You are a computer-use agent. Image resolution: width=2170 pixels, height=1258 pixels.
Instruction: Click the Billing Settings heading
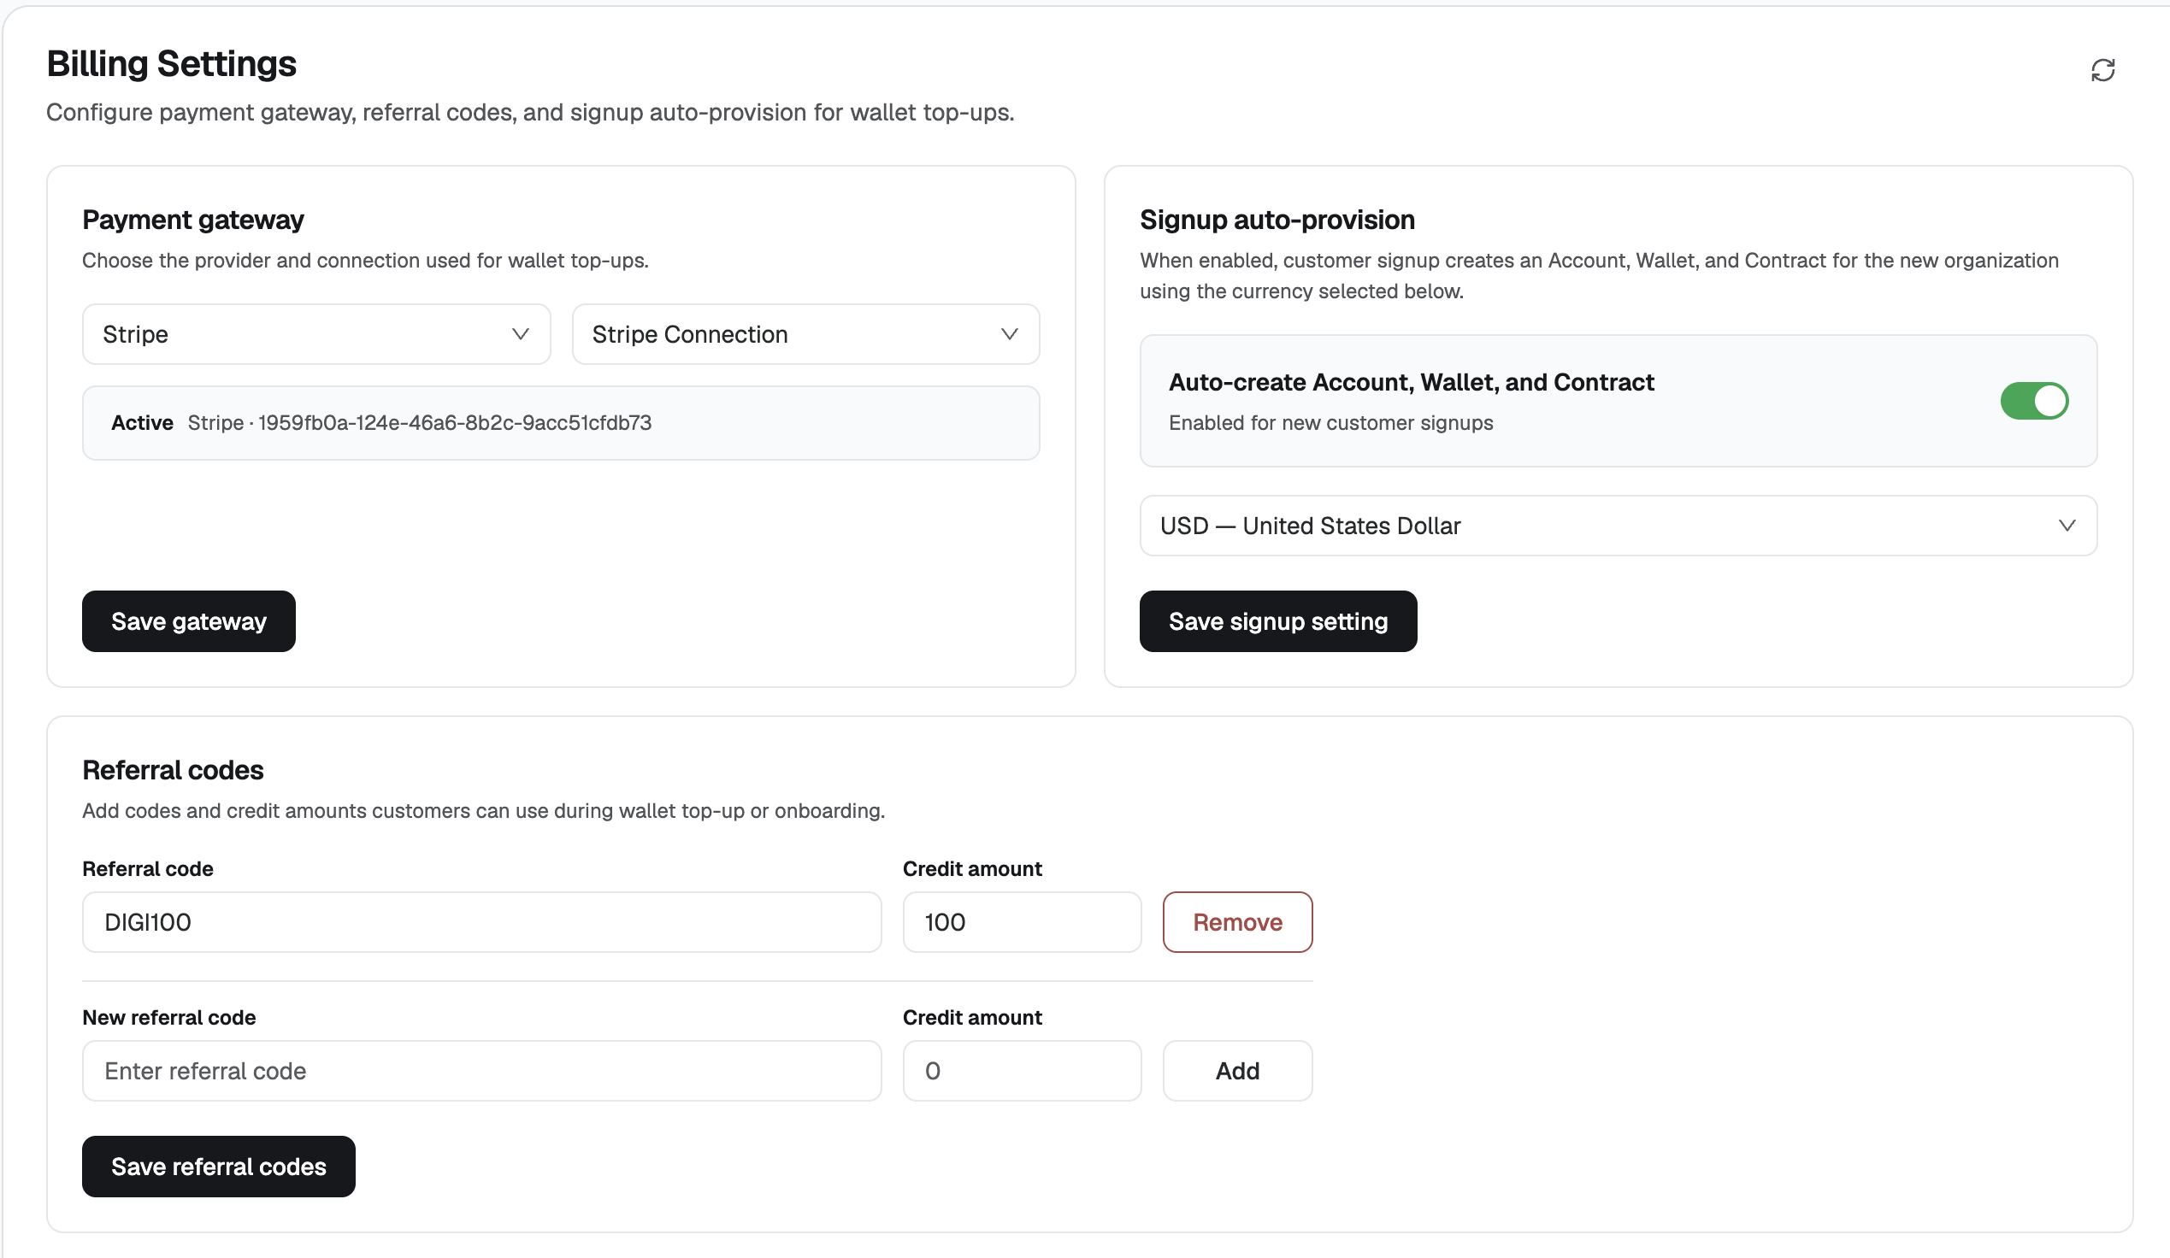171,64
